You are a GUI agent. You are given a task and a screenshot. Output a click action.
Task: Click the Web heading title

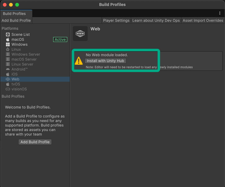[95, 29]
